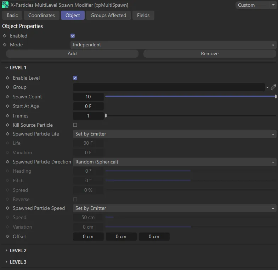Click the Frames slider track
This screenshot has height=270, width=278.
tap(191, 115)
